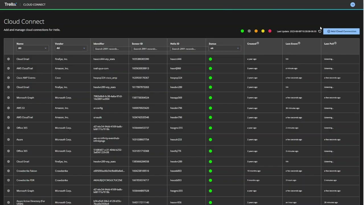This screenshot has height=205, width=364.
Task: Open the Vendor filter dropdown
Action: [71, 48]
